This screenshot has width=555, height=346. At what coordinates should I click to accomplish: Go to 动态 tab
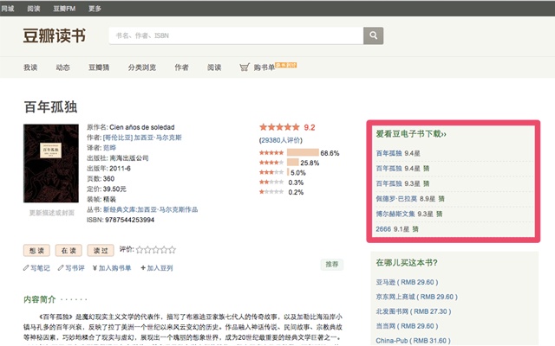pos(62,67)
